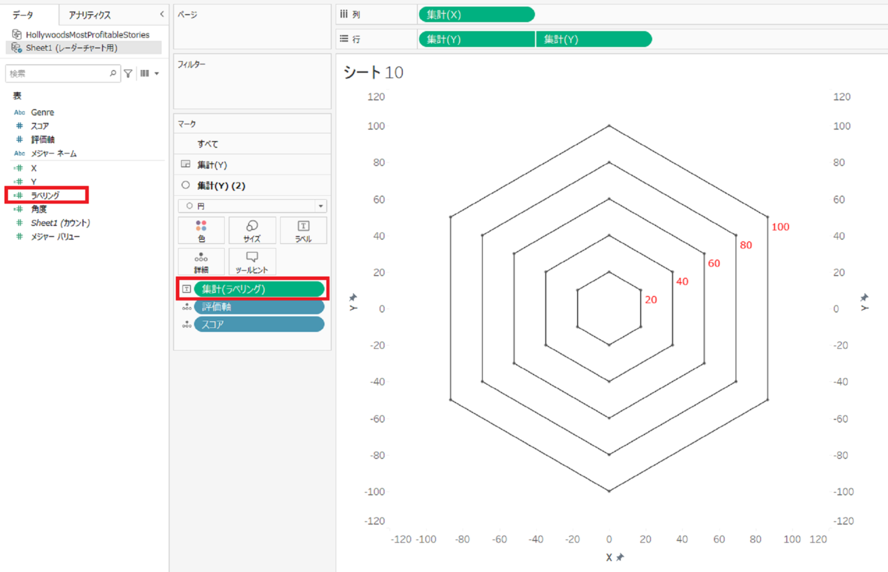The image size is (888, 572).
Task: Collapse the data pane with the arrow
Action: tap(162, 14)
